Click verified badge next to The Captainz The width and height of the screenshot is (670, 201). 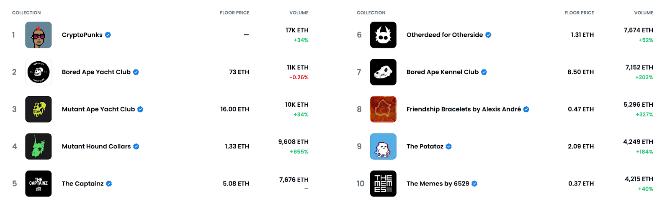(x=109, y=183)
